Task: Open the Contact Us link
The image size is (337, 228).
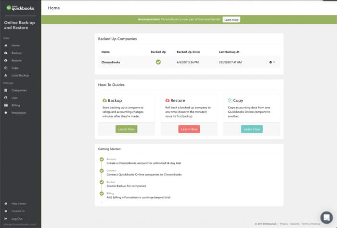Action: pyautogui.click(x=18, y=211)
